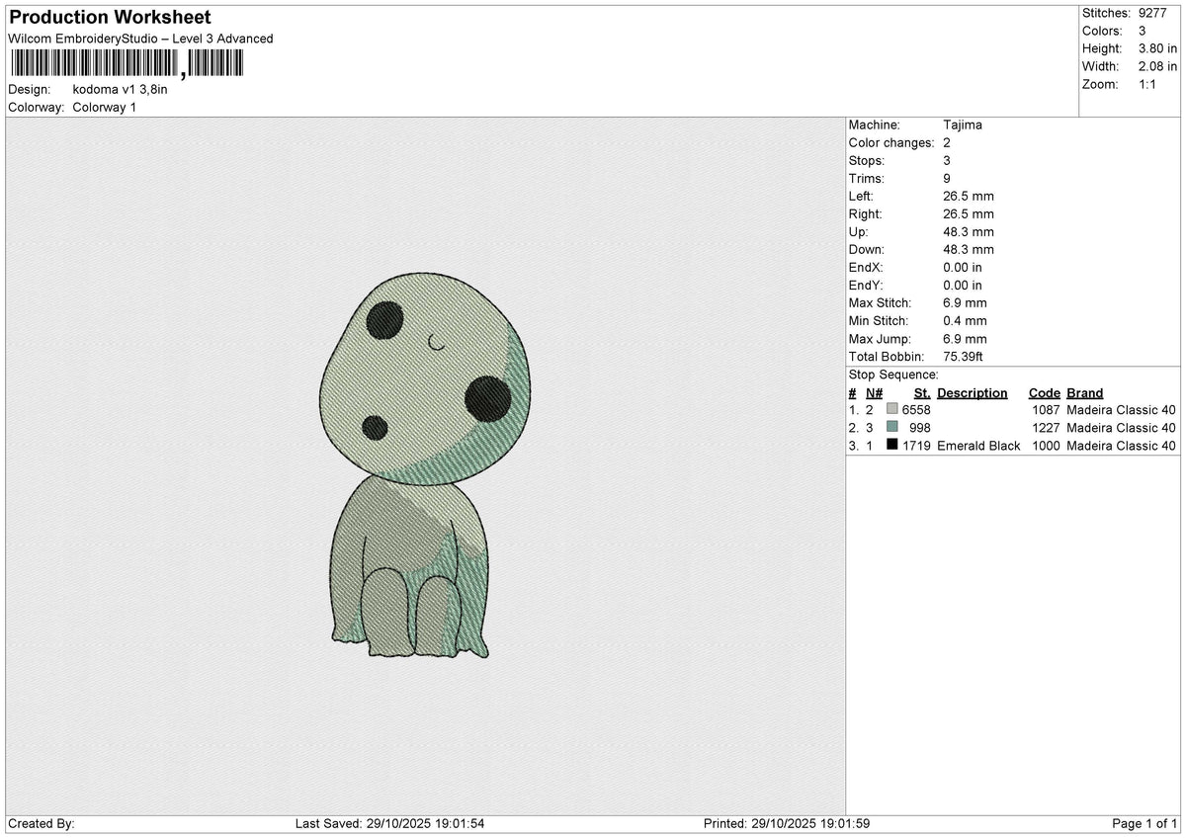Click the 'Colorway 1' value
This screenshot has height=838, width=1186.
[105, 107]
